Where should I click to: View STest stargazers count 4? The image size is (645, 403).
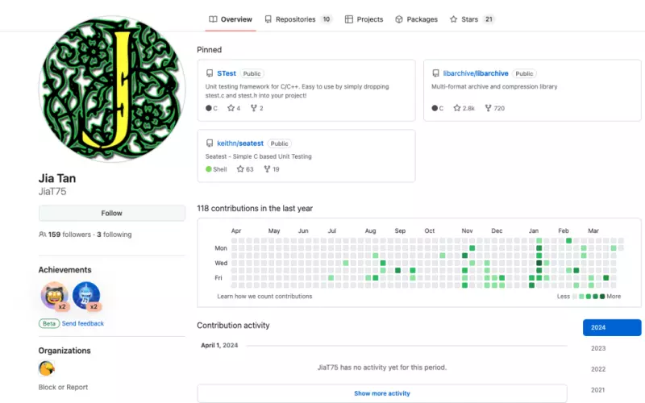pos(234,108)
